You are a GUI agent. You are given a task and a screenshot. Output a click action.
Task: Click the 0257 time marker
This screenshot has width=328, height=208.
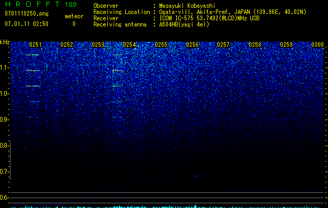pos(223,45)
